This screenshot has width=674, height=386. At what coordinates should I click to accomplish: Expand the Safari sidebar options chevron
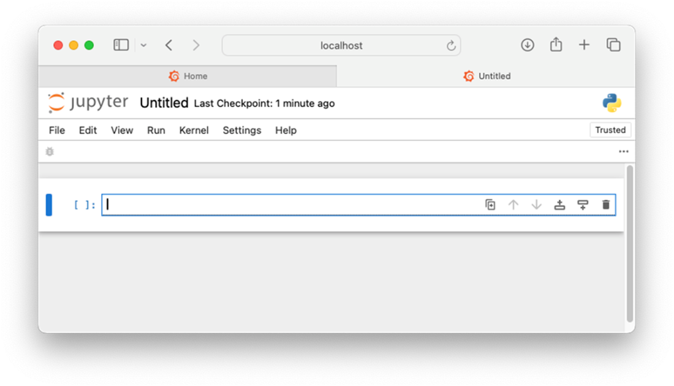pyautogui.click(x=143, y=45)
